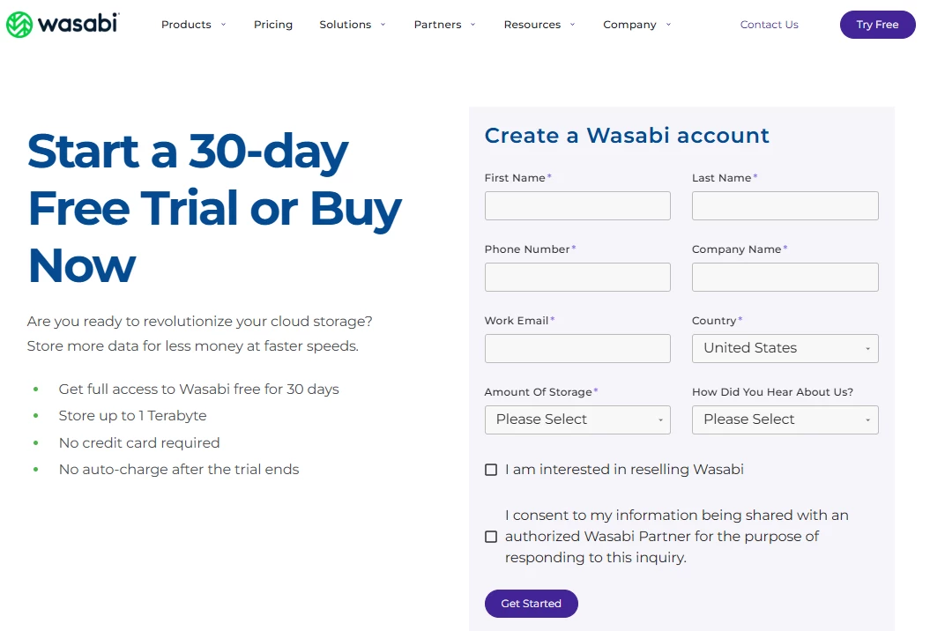Click the Get Started button
Image resolution: width=930 pixels, height=631 pixels.
(x=531, y=604)
